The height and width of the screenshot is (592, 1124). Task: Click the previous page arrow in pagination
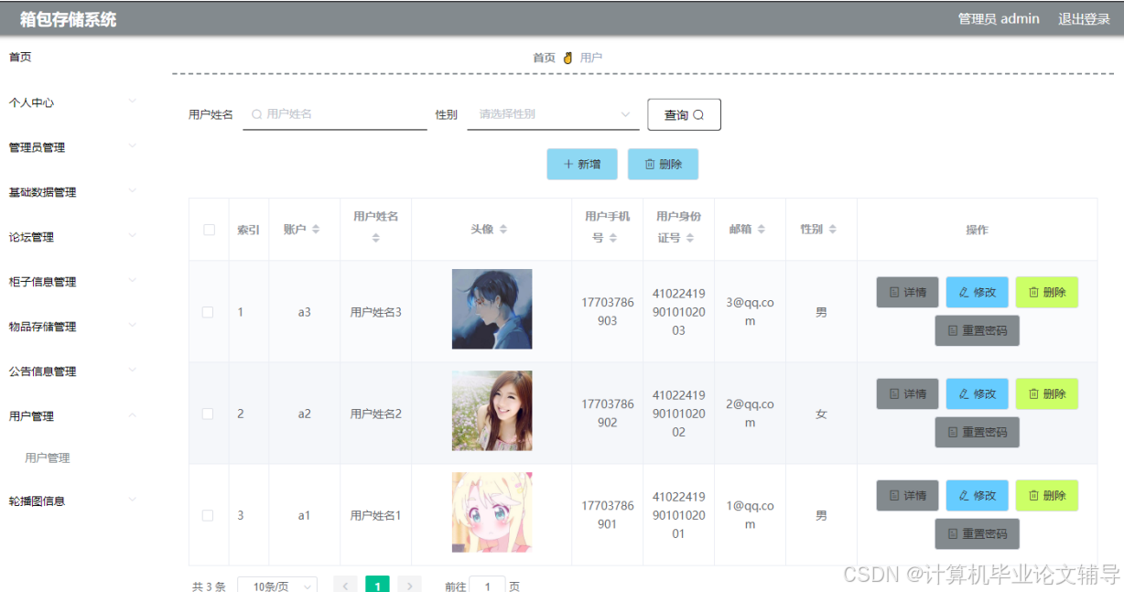point(345,586)
